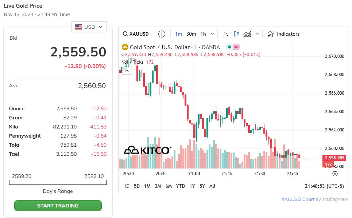Viewport: 352px width, 218px height.
Task: Click the Kitco logo on chart
Action: [x=147, y=150]
